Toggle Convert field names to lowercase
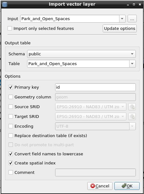This screenshot has height=194, width=144. click(11, 154)
